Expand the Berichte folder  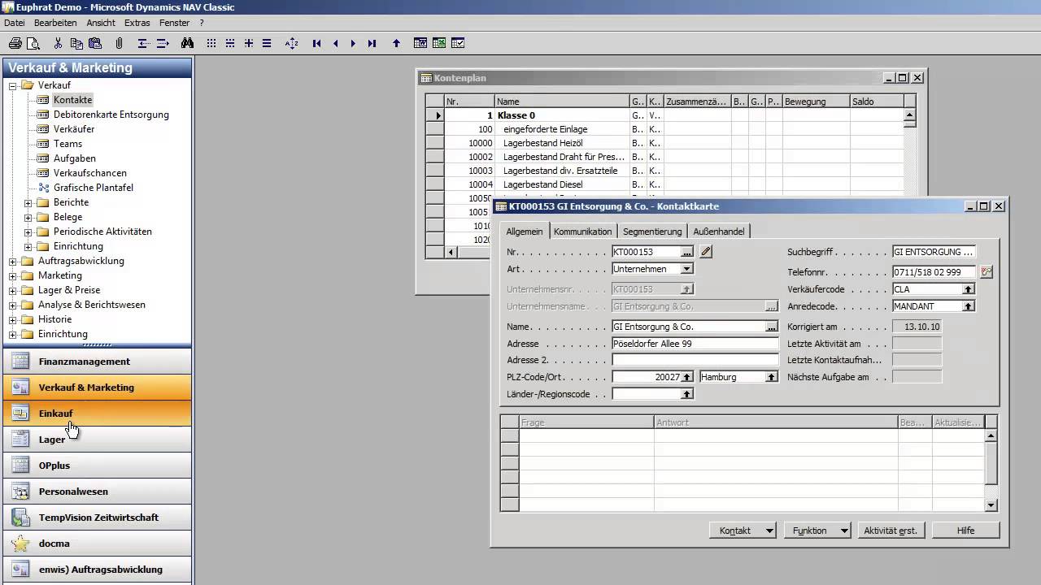[x=28, y=202]
